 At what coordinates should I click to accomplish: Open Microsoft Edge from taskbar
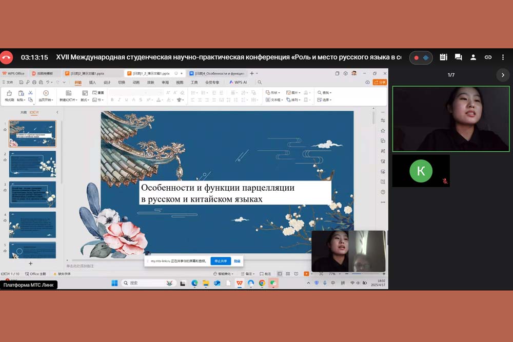(x=194, y=283)
